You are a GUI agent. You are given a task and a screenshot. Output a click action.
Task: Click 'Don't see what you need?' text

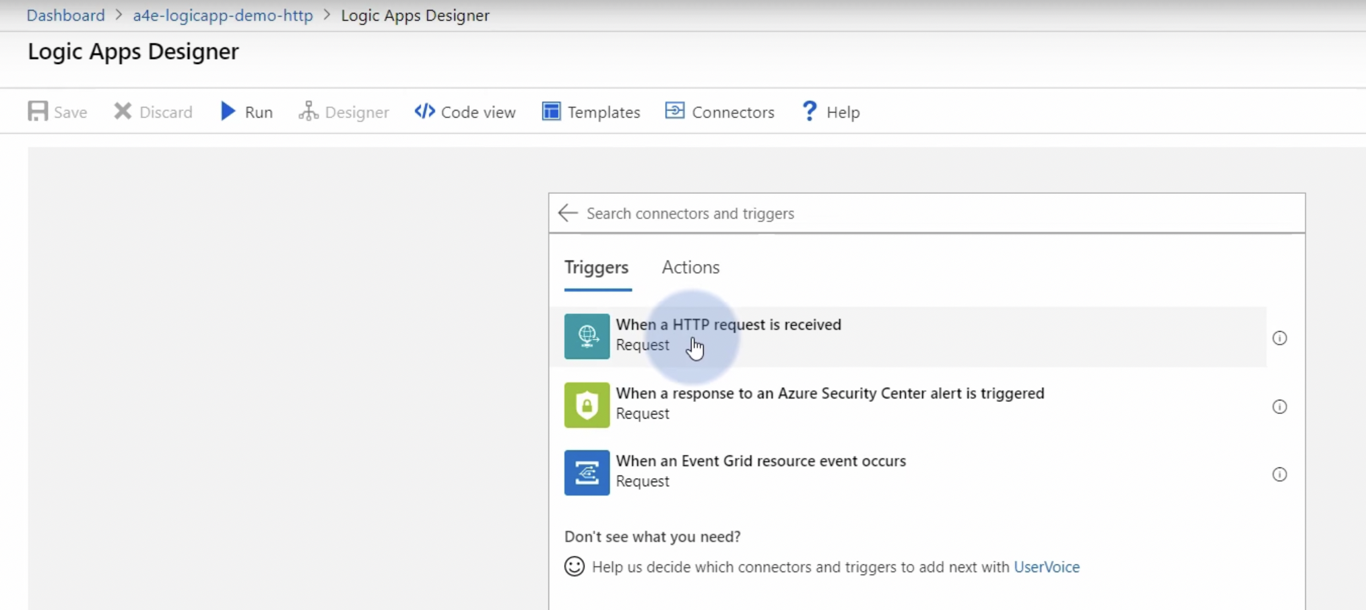point(653,537)
